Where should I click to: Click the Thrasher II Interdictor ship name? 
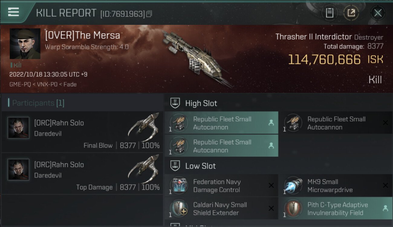pyautogui.click(x=313, y=37)
